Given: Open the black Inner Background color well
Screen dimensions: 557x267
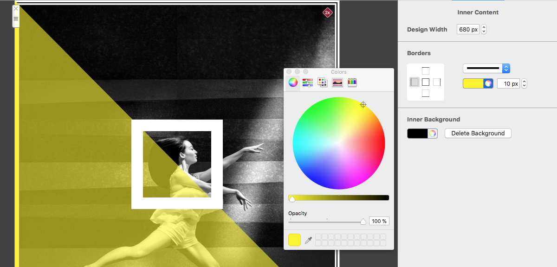Looking at the screenshot, I should (x=422, y=133).
